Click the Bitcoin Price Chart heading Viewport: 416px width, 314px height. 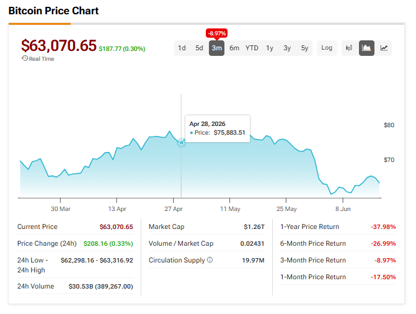53,11
